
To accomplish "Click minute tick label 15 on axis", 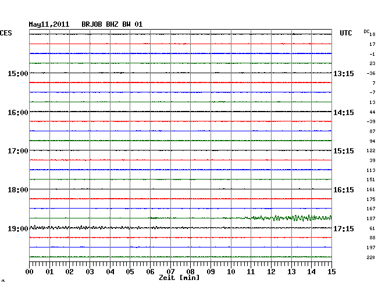I will pos(331,271).
